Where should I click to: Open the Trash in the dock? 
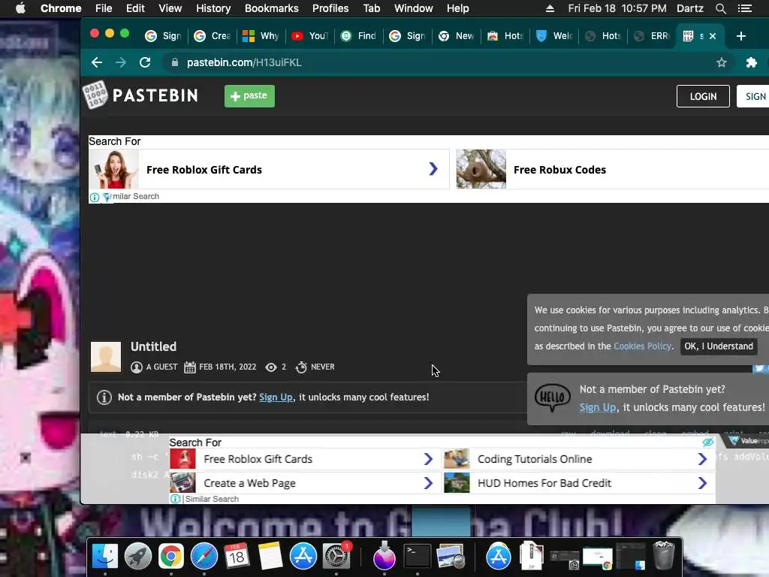664,555
